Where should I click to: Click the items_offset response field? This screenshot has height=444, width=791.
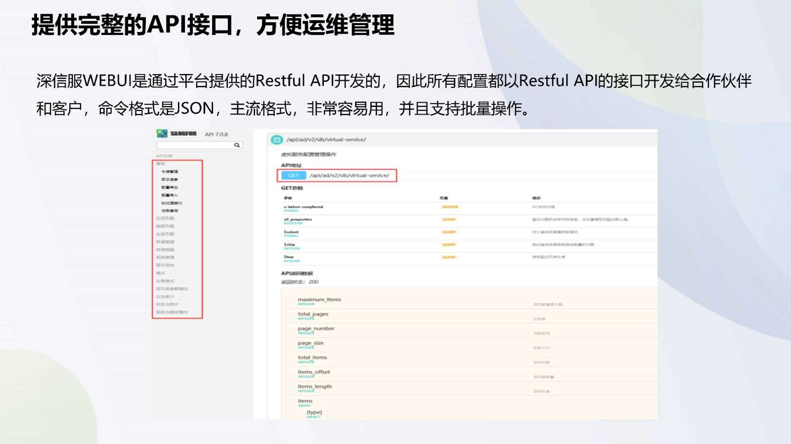click(313, 372)
